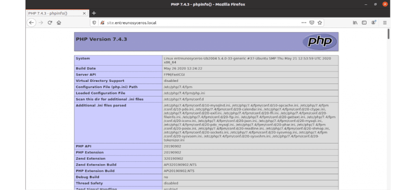Viewport: 416px width, 190px height.
Task: Open page actions three-dot menu
Action: [304, 23]
